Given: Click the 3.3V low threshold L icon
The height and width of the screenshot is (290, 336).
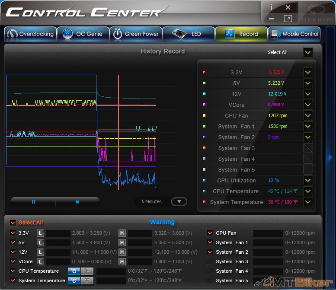Looking at the screenshot, I should coord(40,233).
